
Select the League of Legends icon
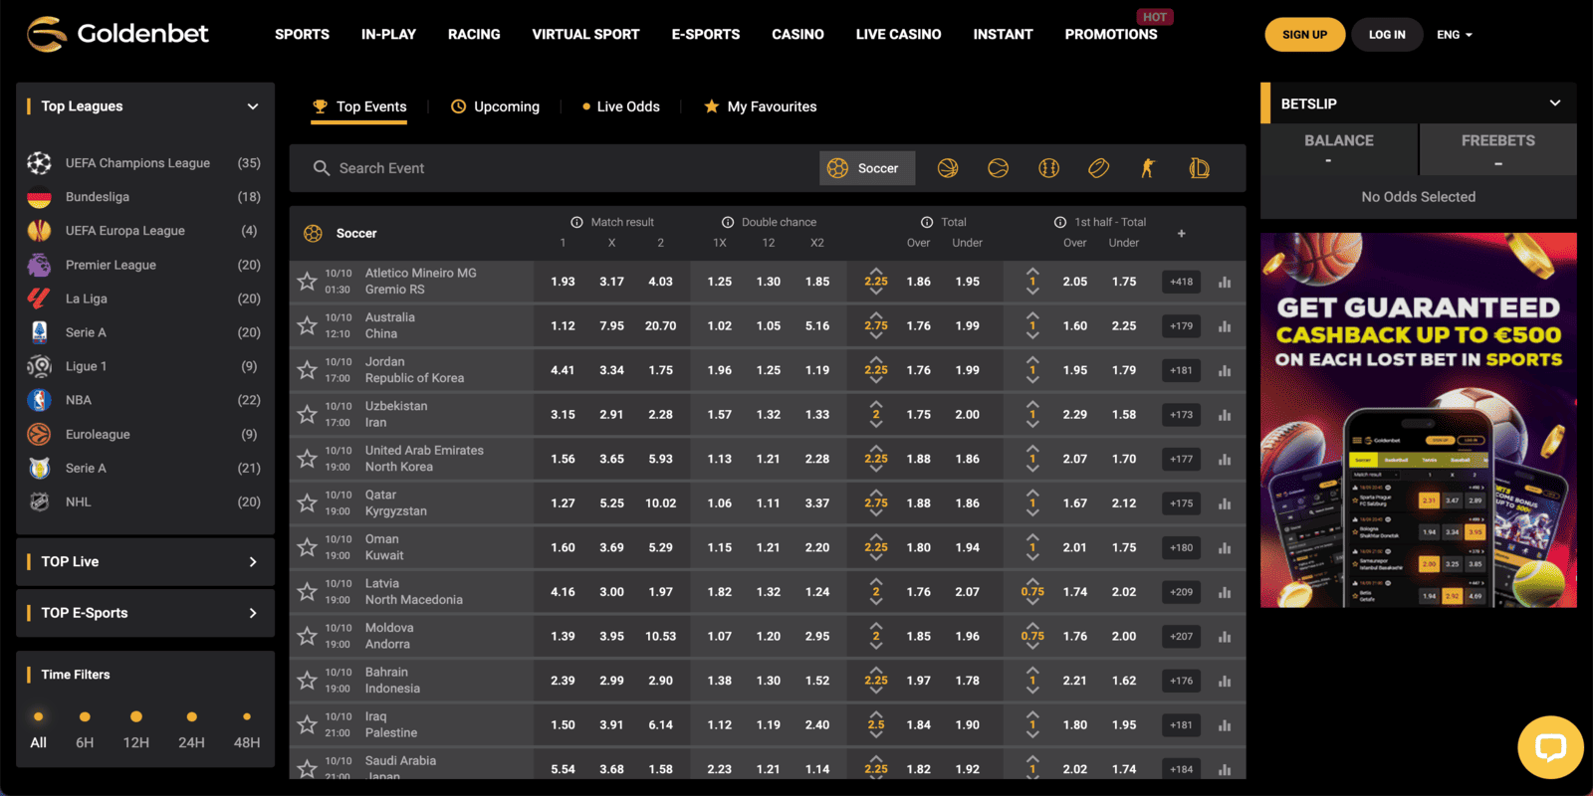coord(1199,168)
